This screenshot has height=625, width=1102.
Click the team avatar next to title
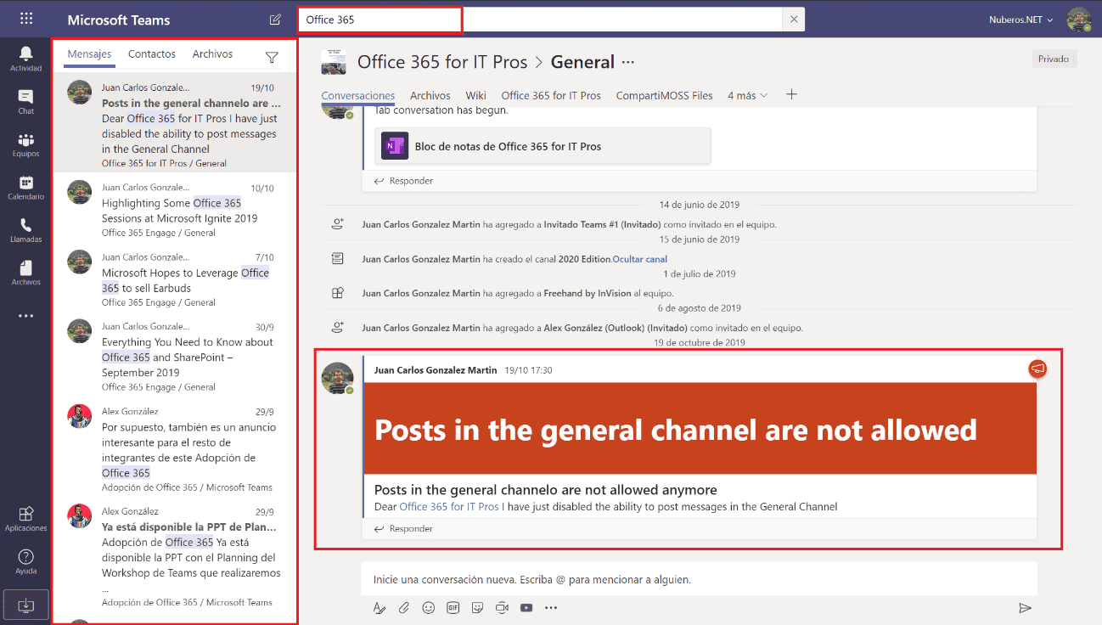(334, 62)
